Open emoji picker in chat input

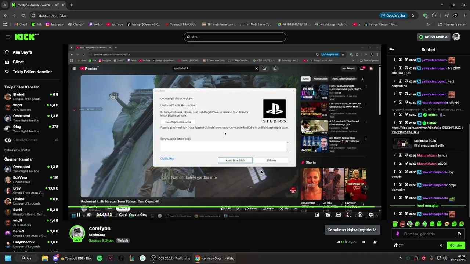[x=459, y=234]
